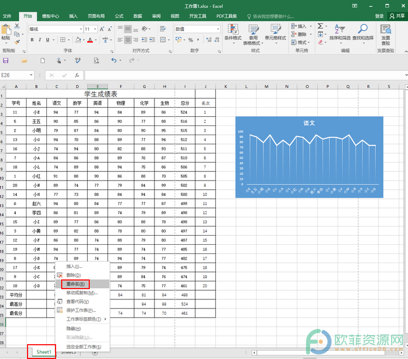Toggle Underline formatting

click(47, 40)
